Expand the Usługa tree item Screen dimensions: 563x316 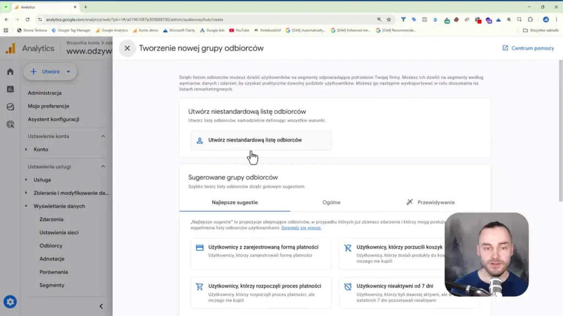(26, 180)
